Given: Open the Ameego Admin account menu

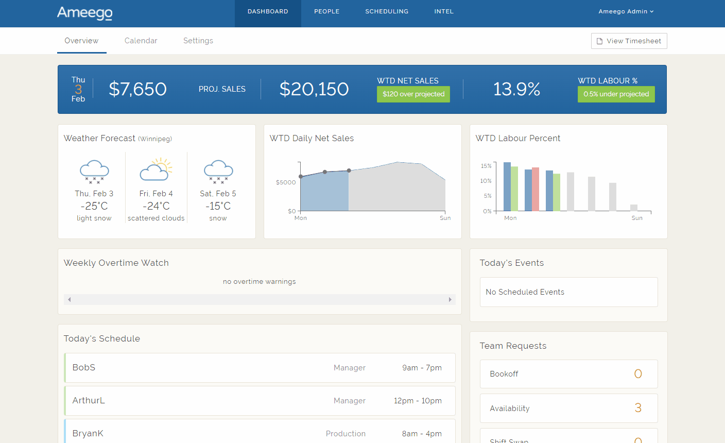Looking at the screenshot, I should [626, 11].
